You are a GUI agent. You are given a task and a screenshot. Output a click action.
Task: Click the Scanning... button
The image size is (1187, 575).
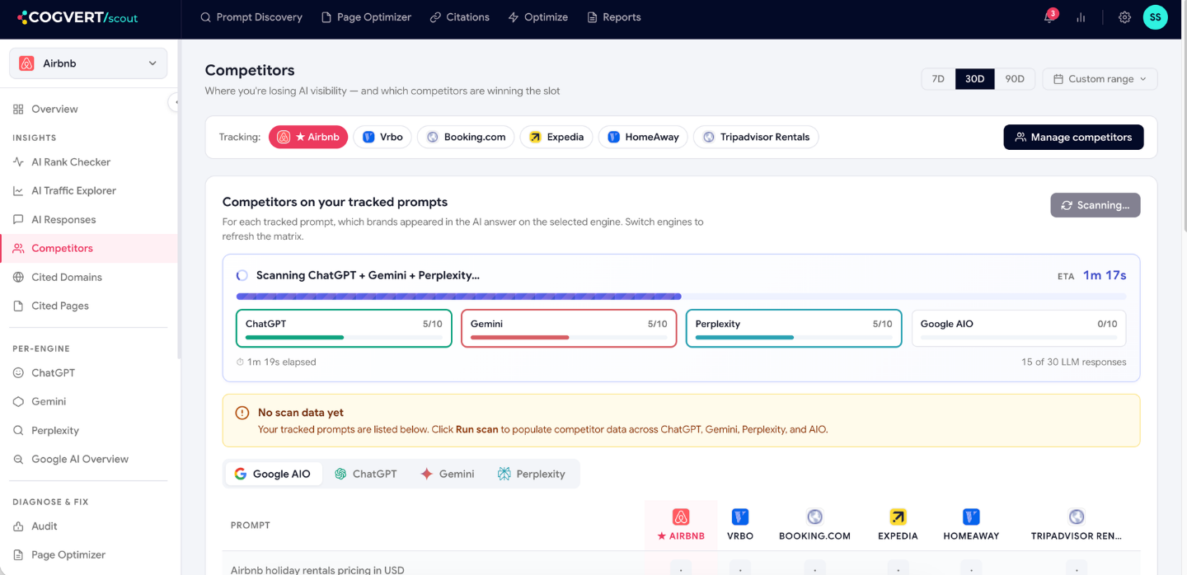coord(1095,205)
